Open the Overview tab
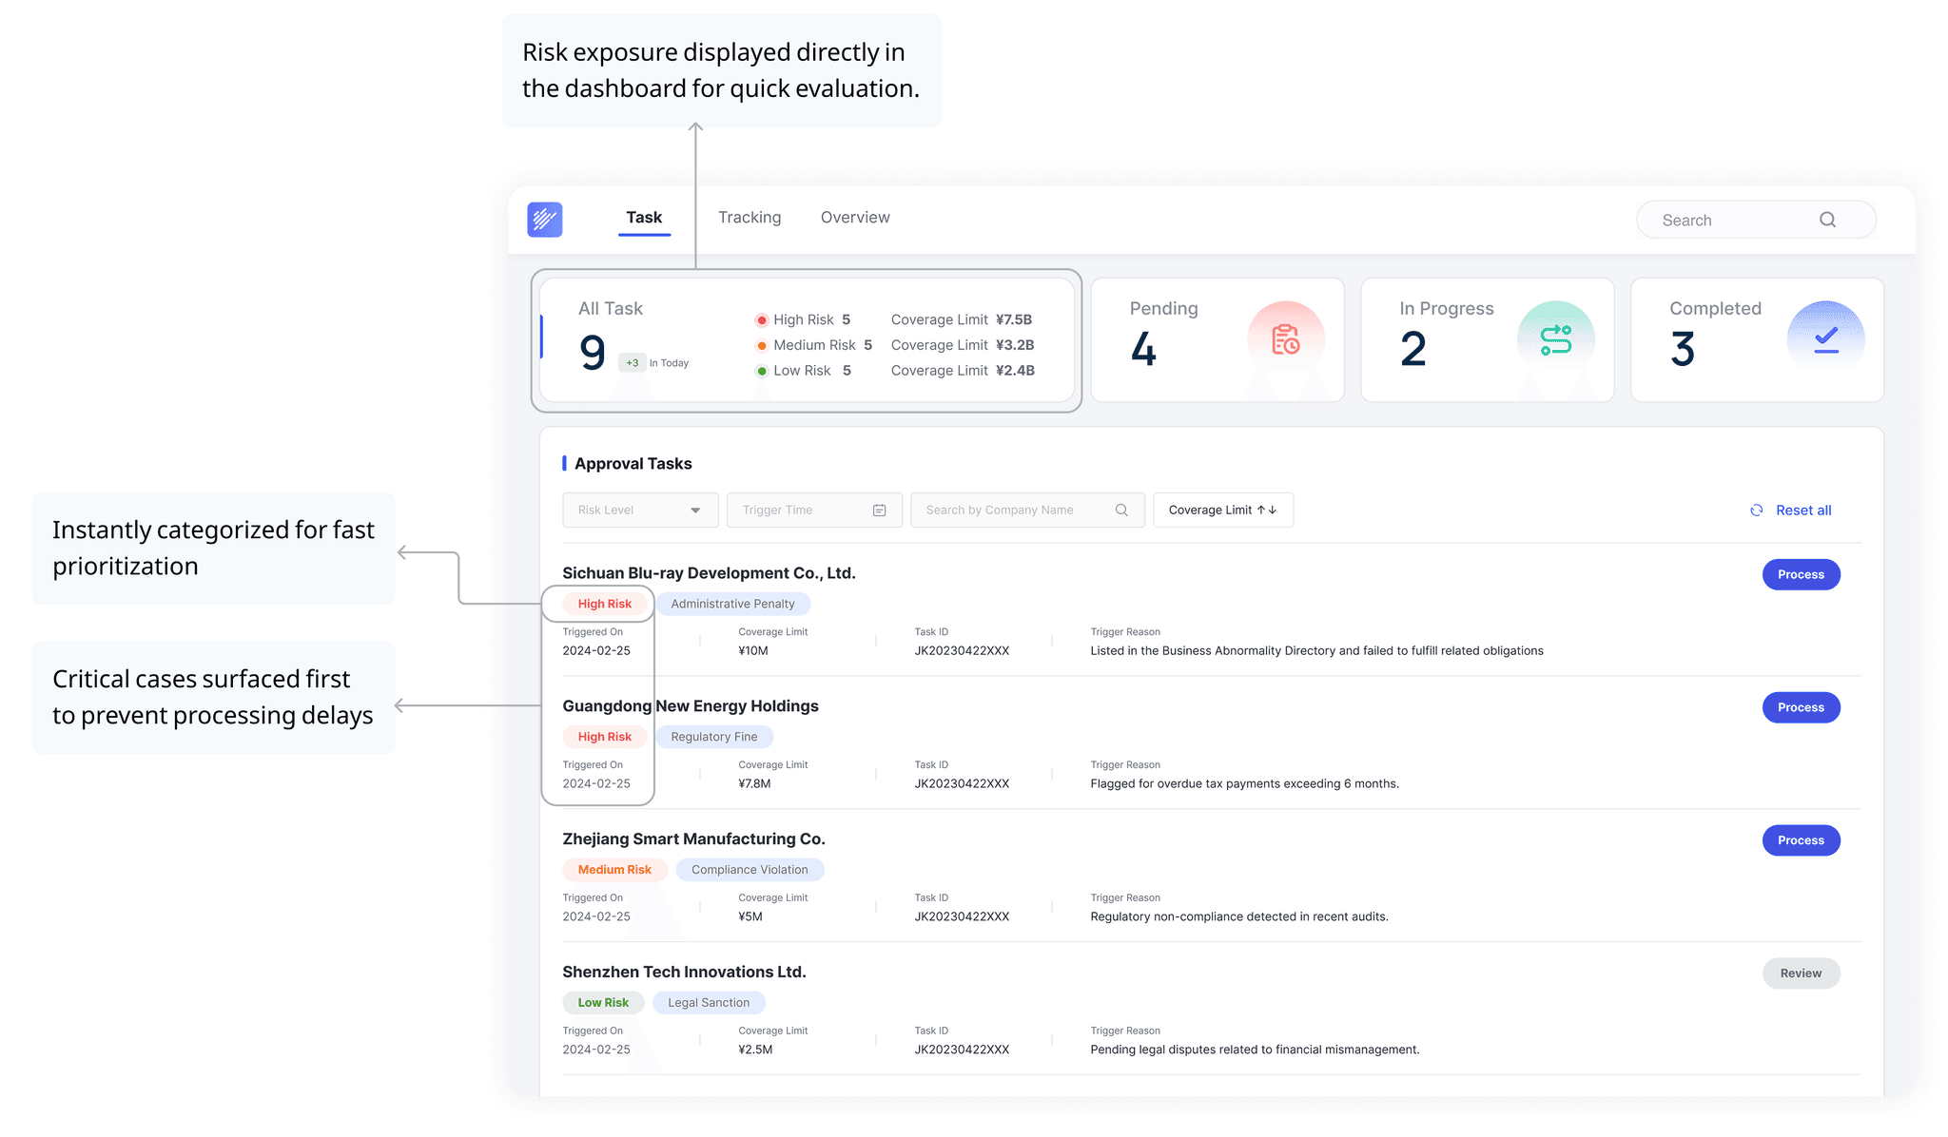Viewport: 1948px width, 1137px height. [855, 218]
